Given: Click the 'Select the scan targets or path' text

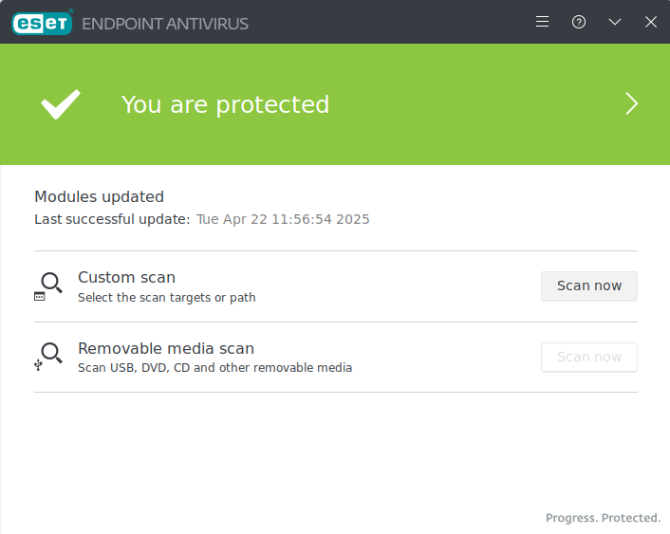Looking at the screenshot, I should tap(167, 297).
